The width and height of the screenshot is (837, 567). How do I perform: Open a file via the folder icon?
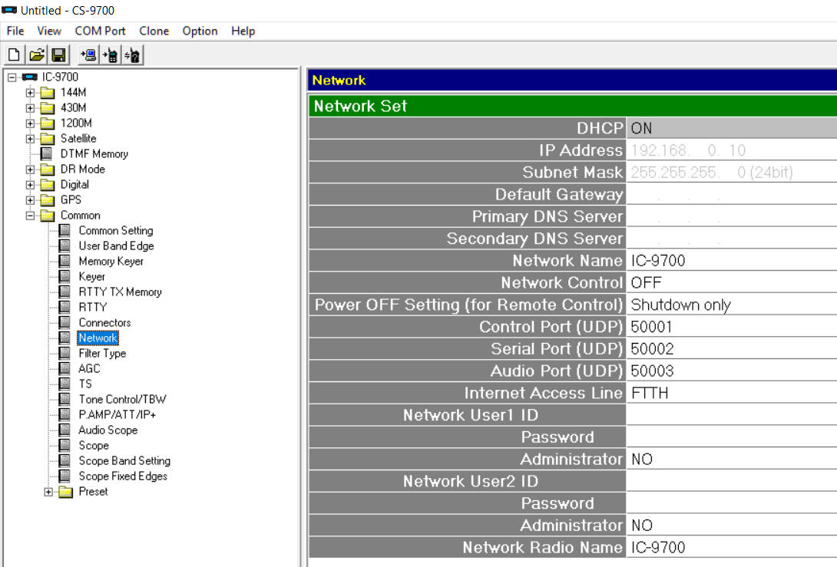click(x=36, y=55)
